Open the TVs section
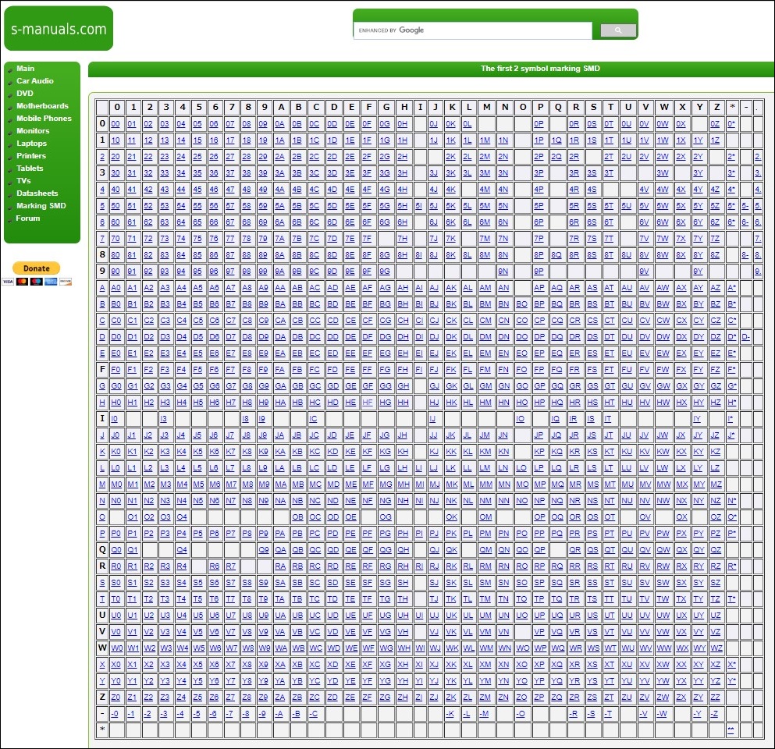This screenshot has height=749, width=775. pyautogui.click(x=23, y=181)
